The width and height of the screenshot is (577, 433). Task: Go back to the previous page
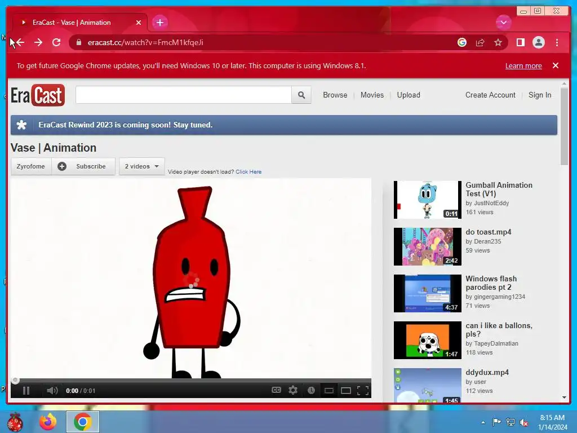[x=20, y=42]
